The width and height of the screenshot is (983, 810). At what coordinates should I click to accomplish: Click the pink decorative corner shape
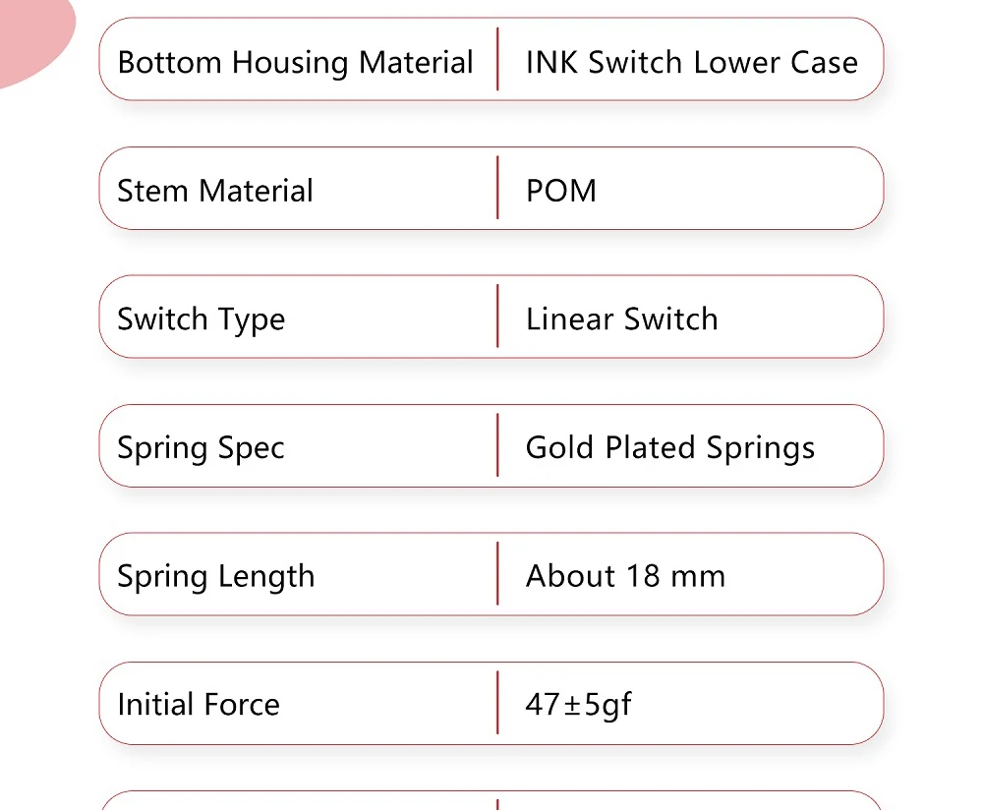point(31,34)
